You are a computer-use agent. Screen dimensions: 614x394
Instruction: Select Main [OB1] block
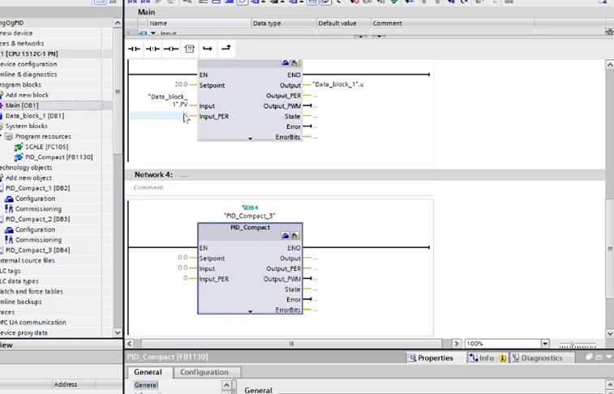22,105
